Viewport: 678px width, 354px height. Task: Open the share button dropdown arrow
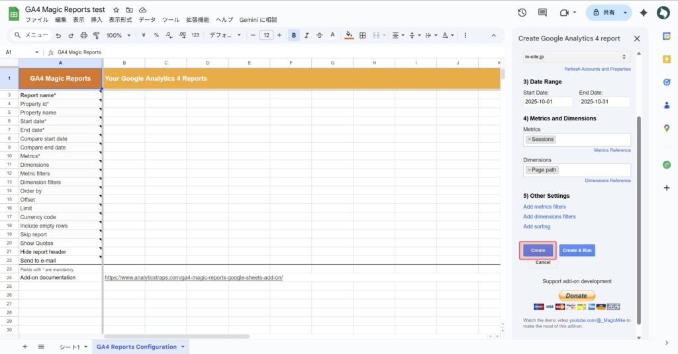click(x=626, y=13)
